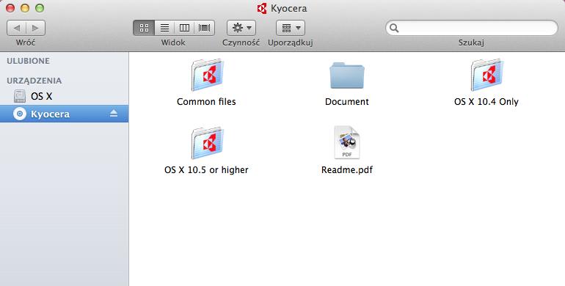Switch to Cover Flow view
This screenshot has height=286, width=565.
tap(204, 28)
